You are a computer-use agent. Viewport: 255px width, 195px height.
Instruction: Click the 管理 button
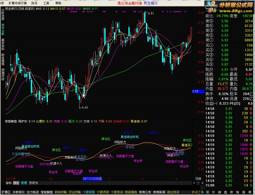pos(24,183)
